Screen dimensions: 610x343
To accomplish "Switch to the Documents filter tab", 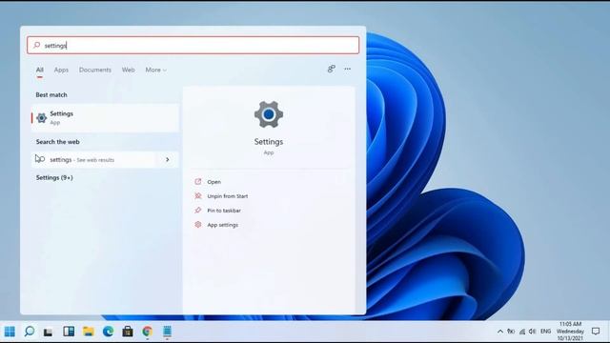I will [95, 70].
